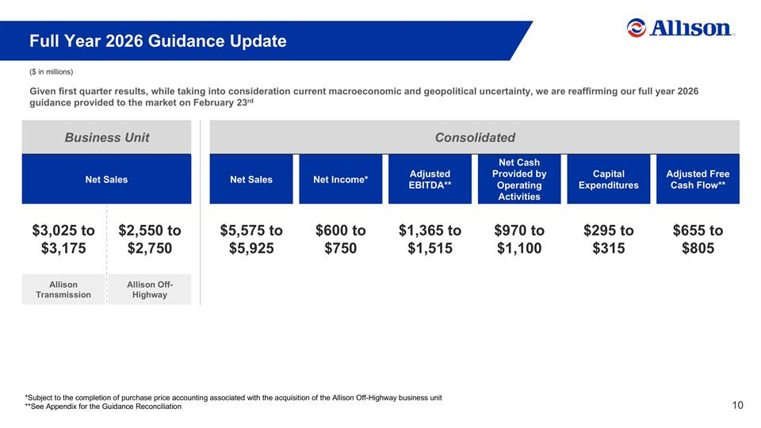Click the 'See Appendix for the Guidance Reconciliation' footnote

pyautogui.click(x=103, y=407)
